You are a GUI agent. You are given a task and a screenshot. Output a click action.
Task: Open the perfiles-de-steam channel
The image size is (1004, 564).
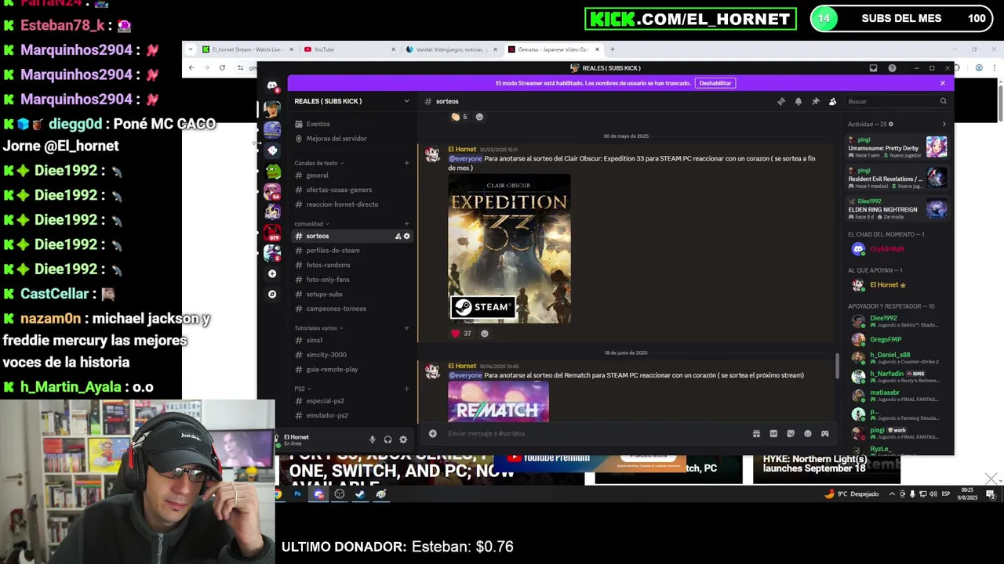click(351, 251)
